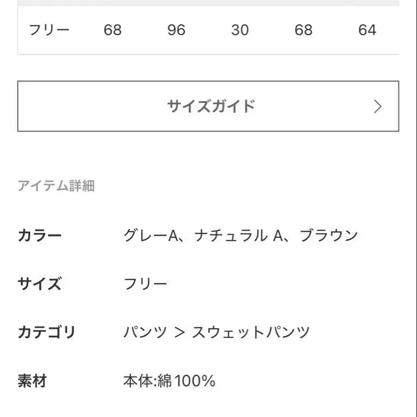Select the ブラウン color text
The width and height of the screenshot is (417, 417).
[329, 236]
